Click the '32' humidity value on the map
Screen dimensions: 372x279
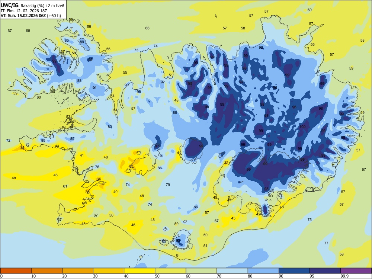pyautogui.click(x=226, y=163)
